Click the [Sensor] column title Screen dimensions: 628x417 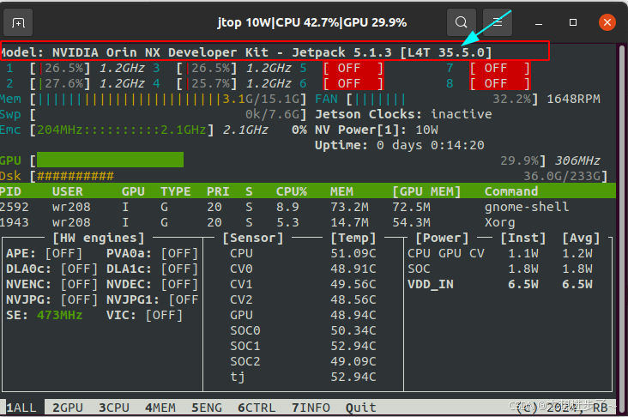[x=253, y=238]
